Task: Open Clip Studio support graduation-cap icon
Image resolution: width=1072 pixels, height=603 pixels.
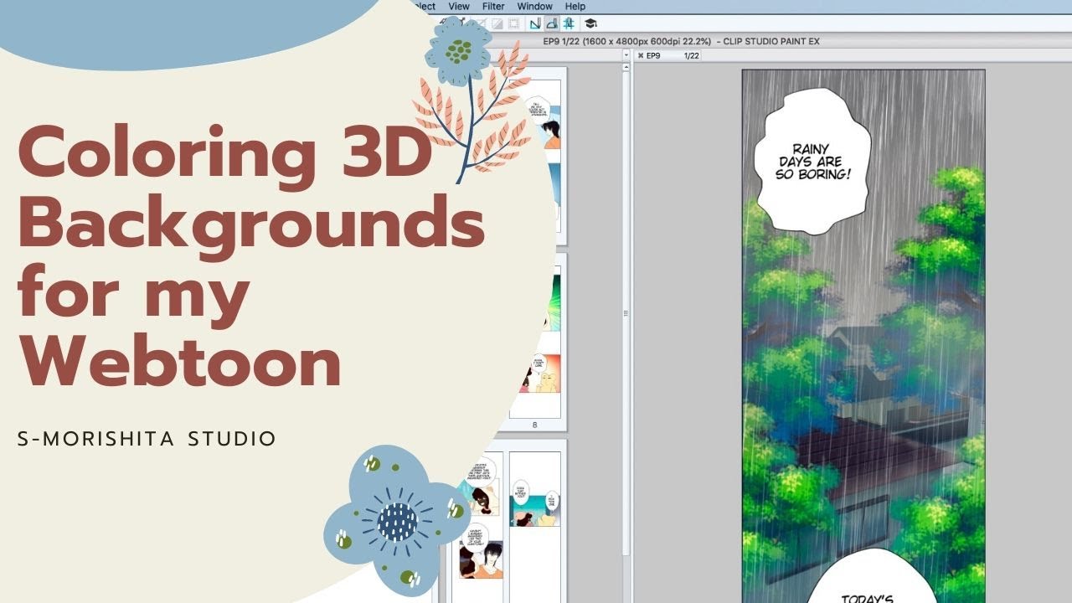Action: tap(590, 23)
